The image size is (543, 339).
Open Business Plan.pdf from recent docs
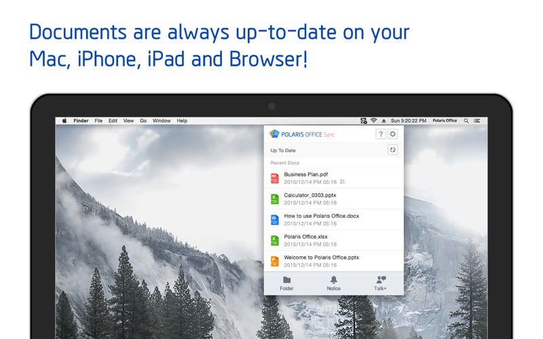(334, 178)
